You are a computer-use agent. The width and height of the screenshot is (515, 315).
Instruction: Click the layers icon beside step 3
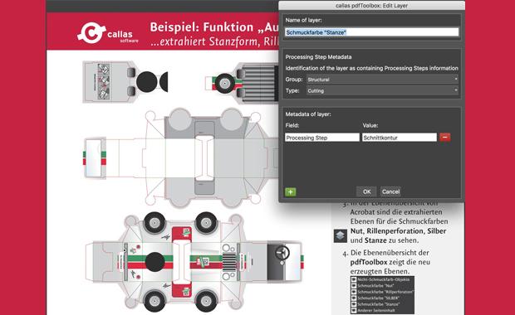[x=341, y=235]
